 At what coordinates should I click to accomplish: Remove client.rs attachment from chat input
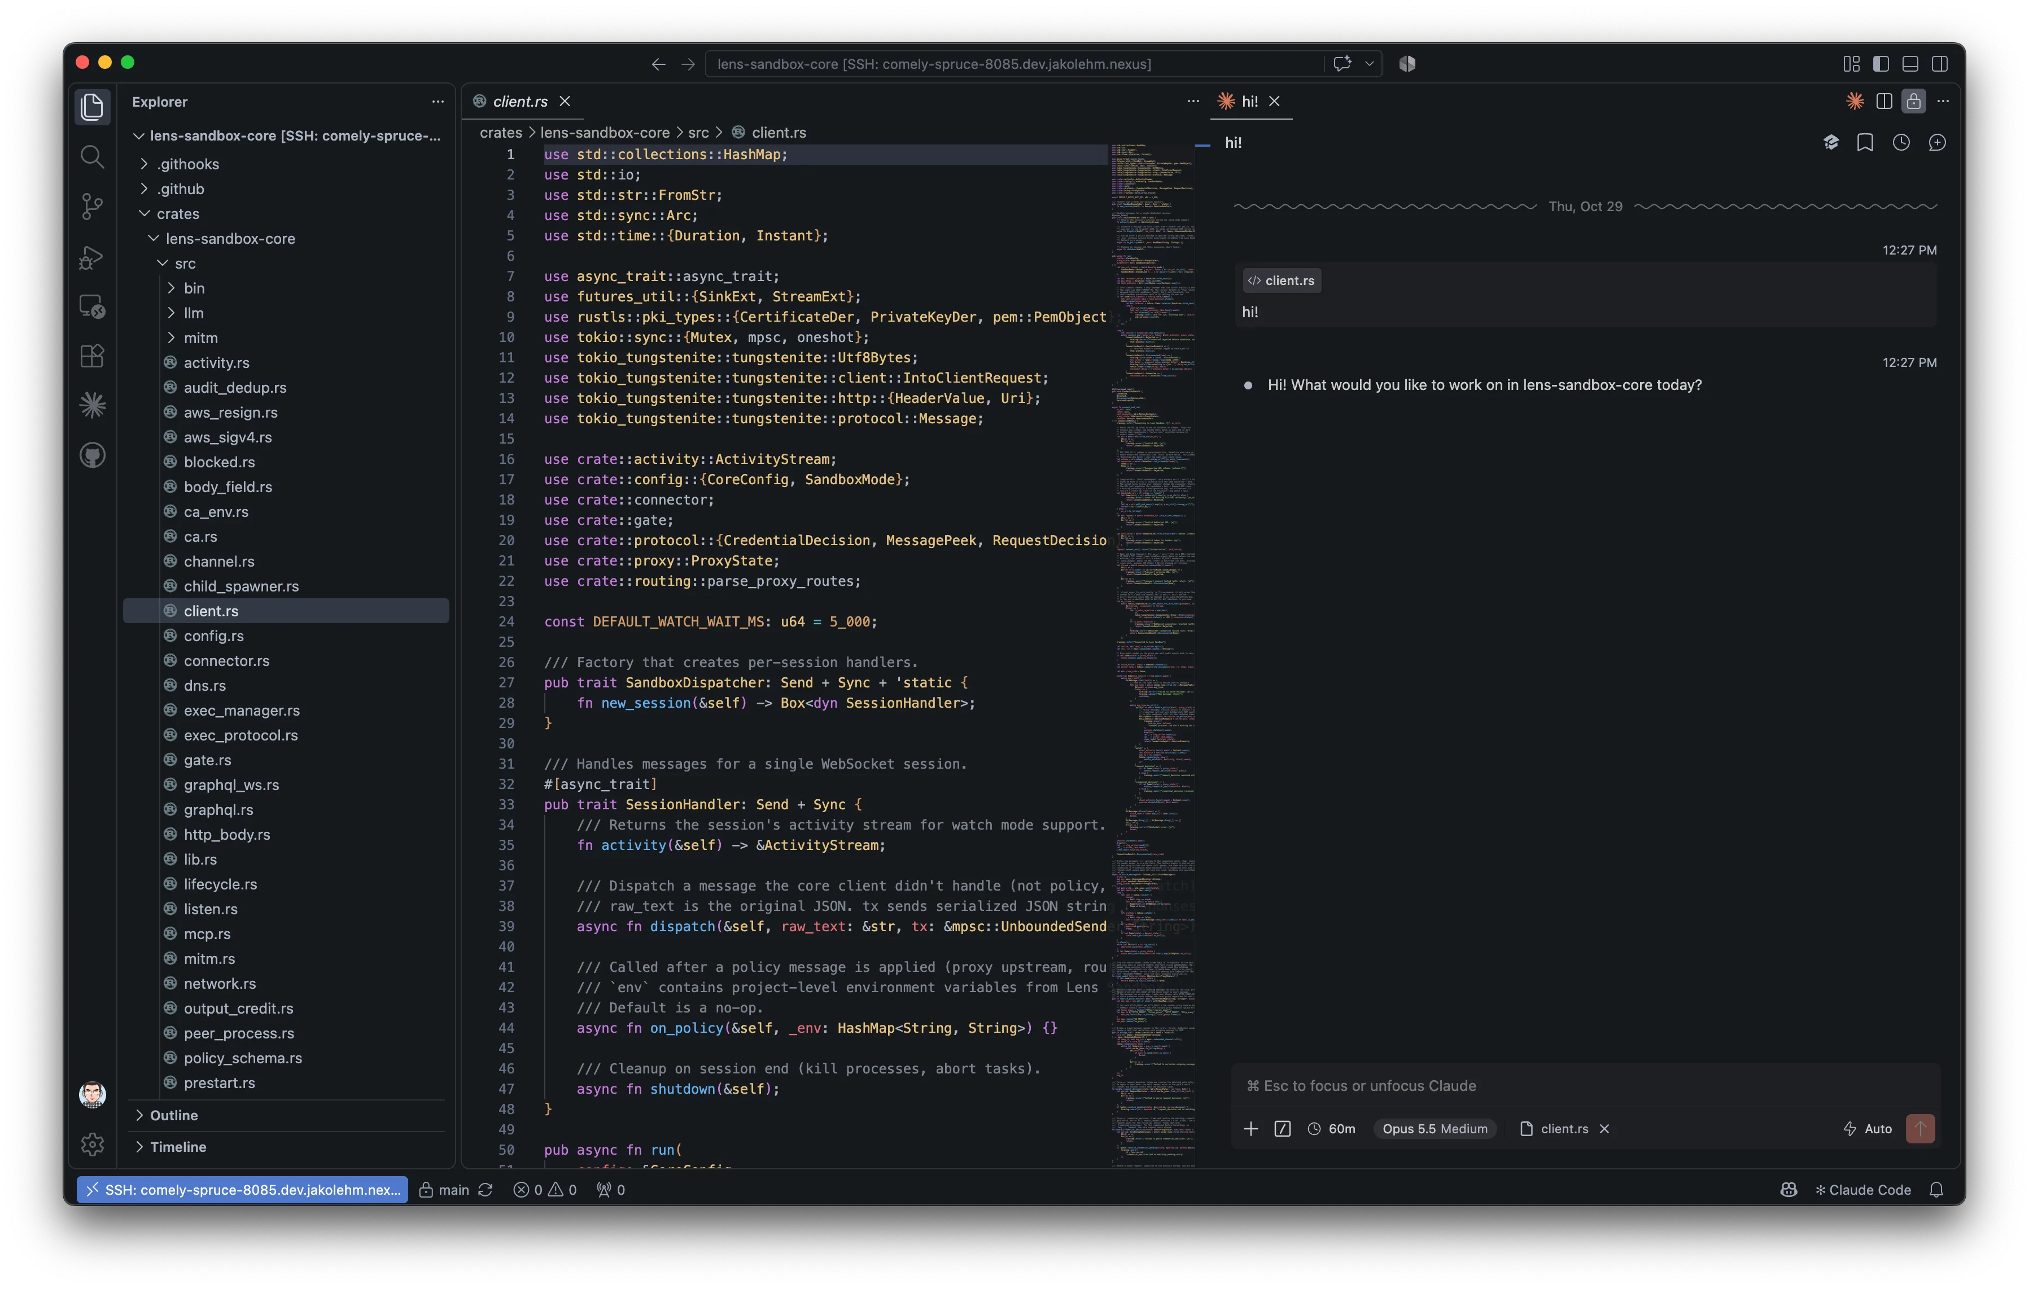(x=1604, y=1129)
